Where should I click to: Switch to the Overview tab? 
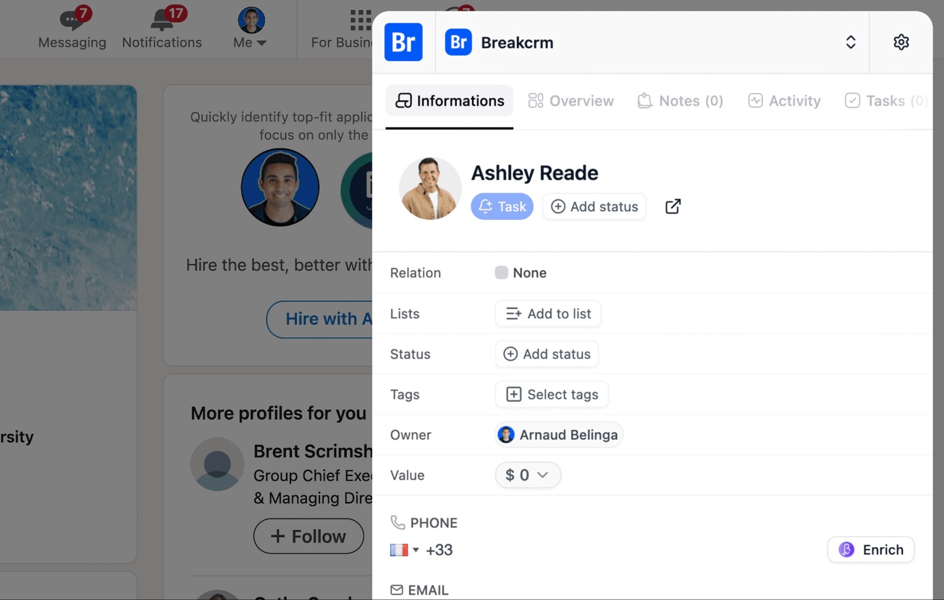coord(571,101)
